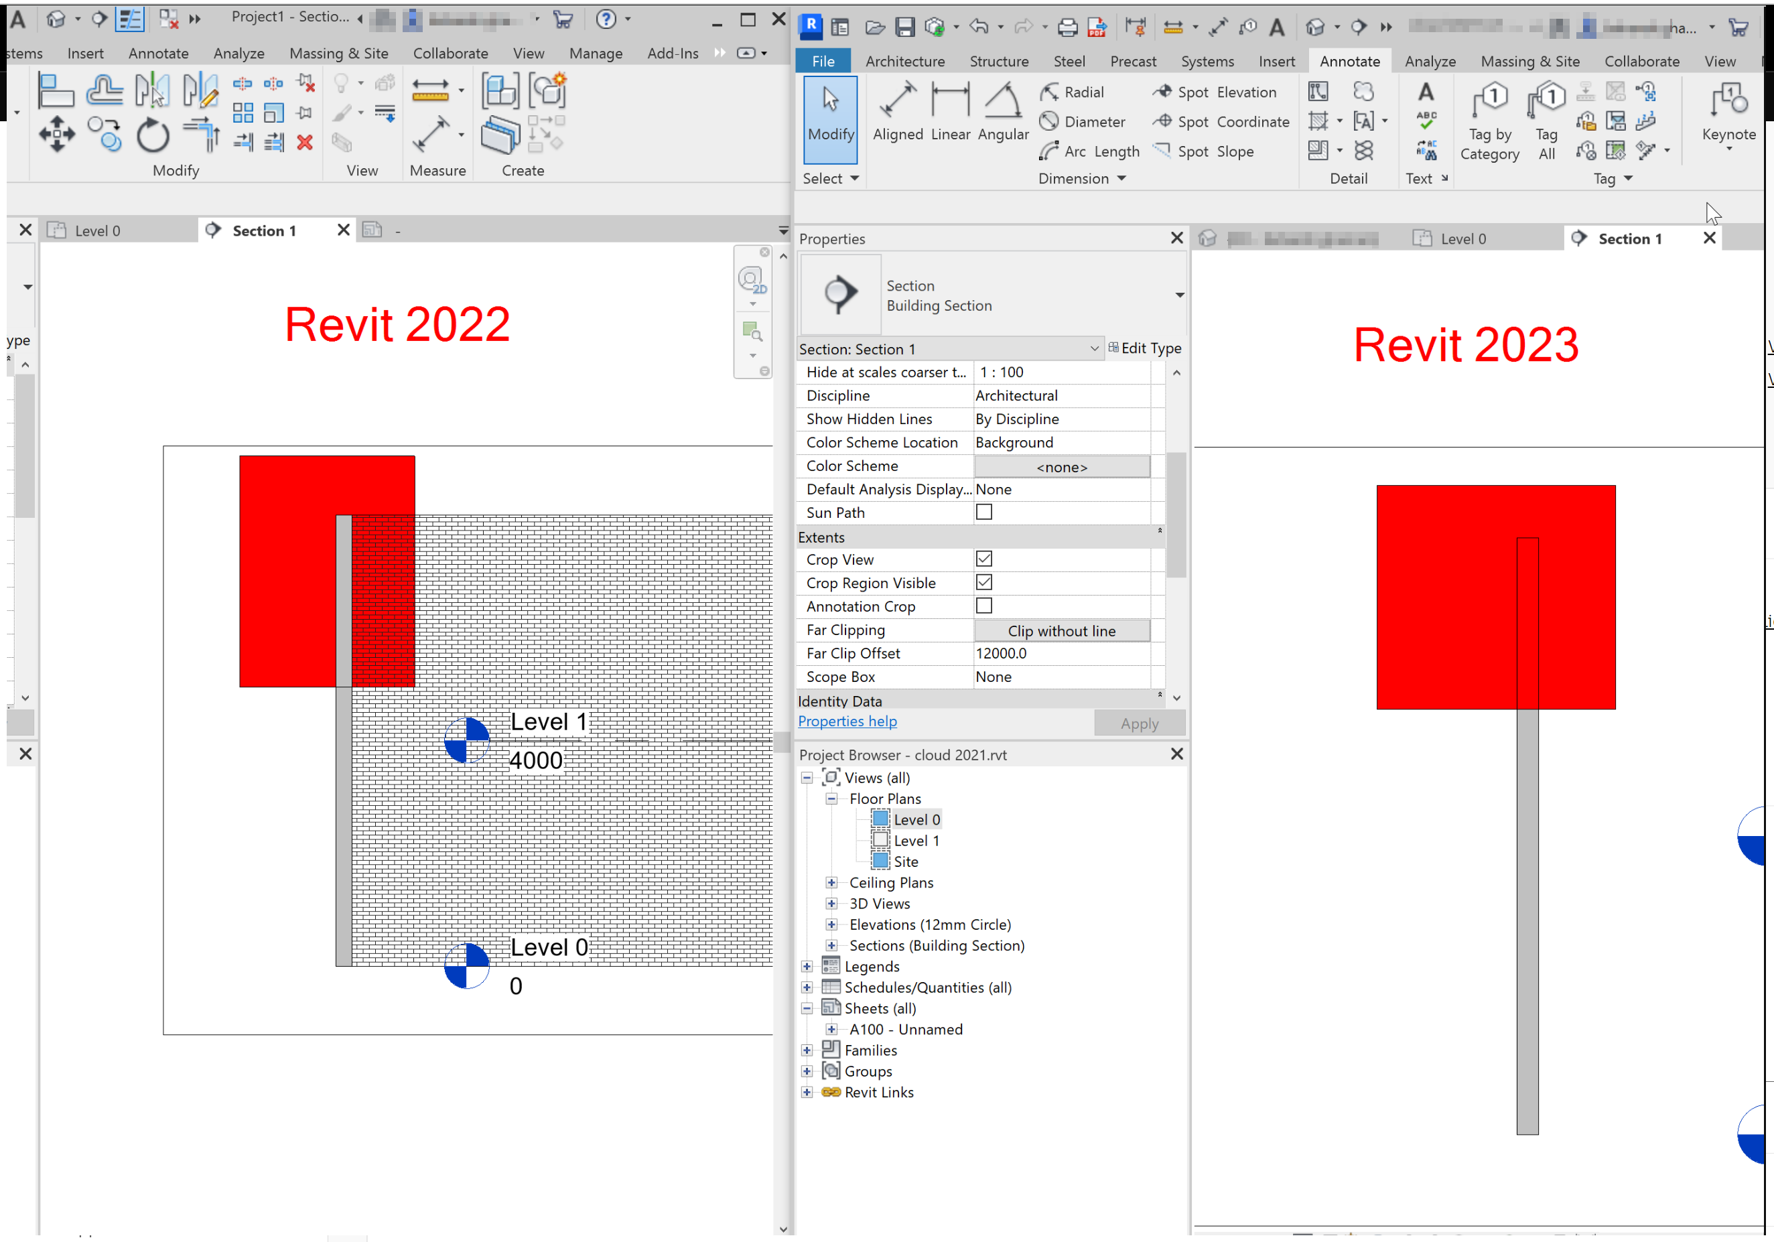This screenshot has height=1242, width=1774.
Task: Click the Apply button in Properties panel
Action: coord(1136,721)
